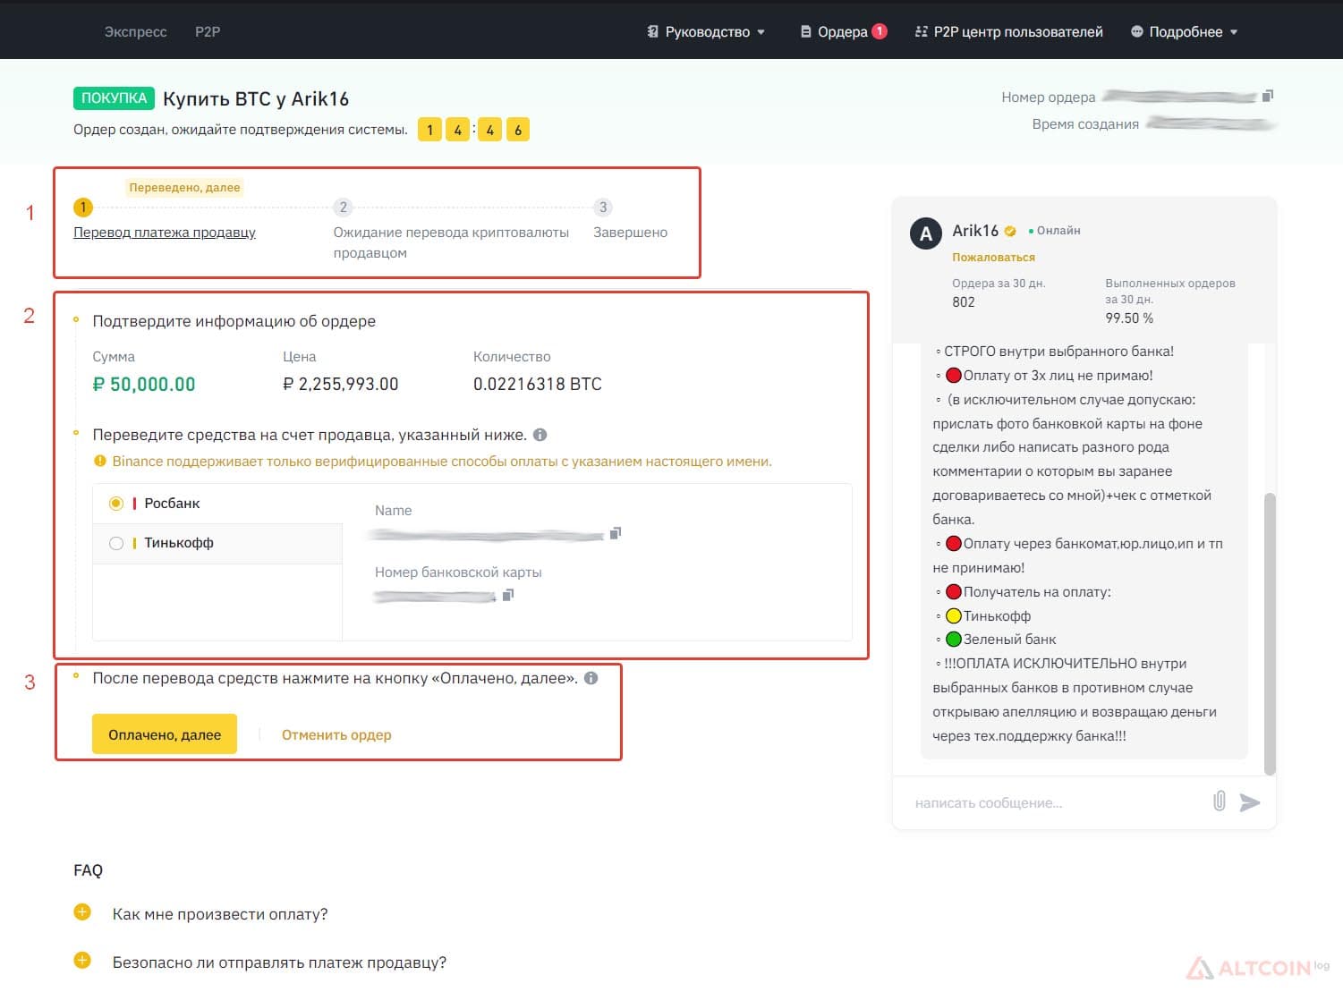1343x992 pixels.
Task: Open the Ордера menu item
Action: click(834, 32)
